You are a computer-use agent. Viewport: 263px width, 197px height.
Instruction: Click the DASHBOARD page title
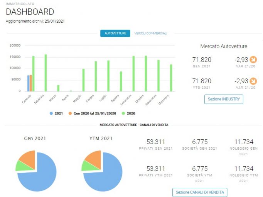click(30, 12)
